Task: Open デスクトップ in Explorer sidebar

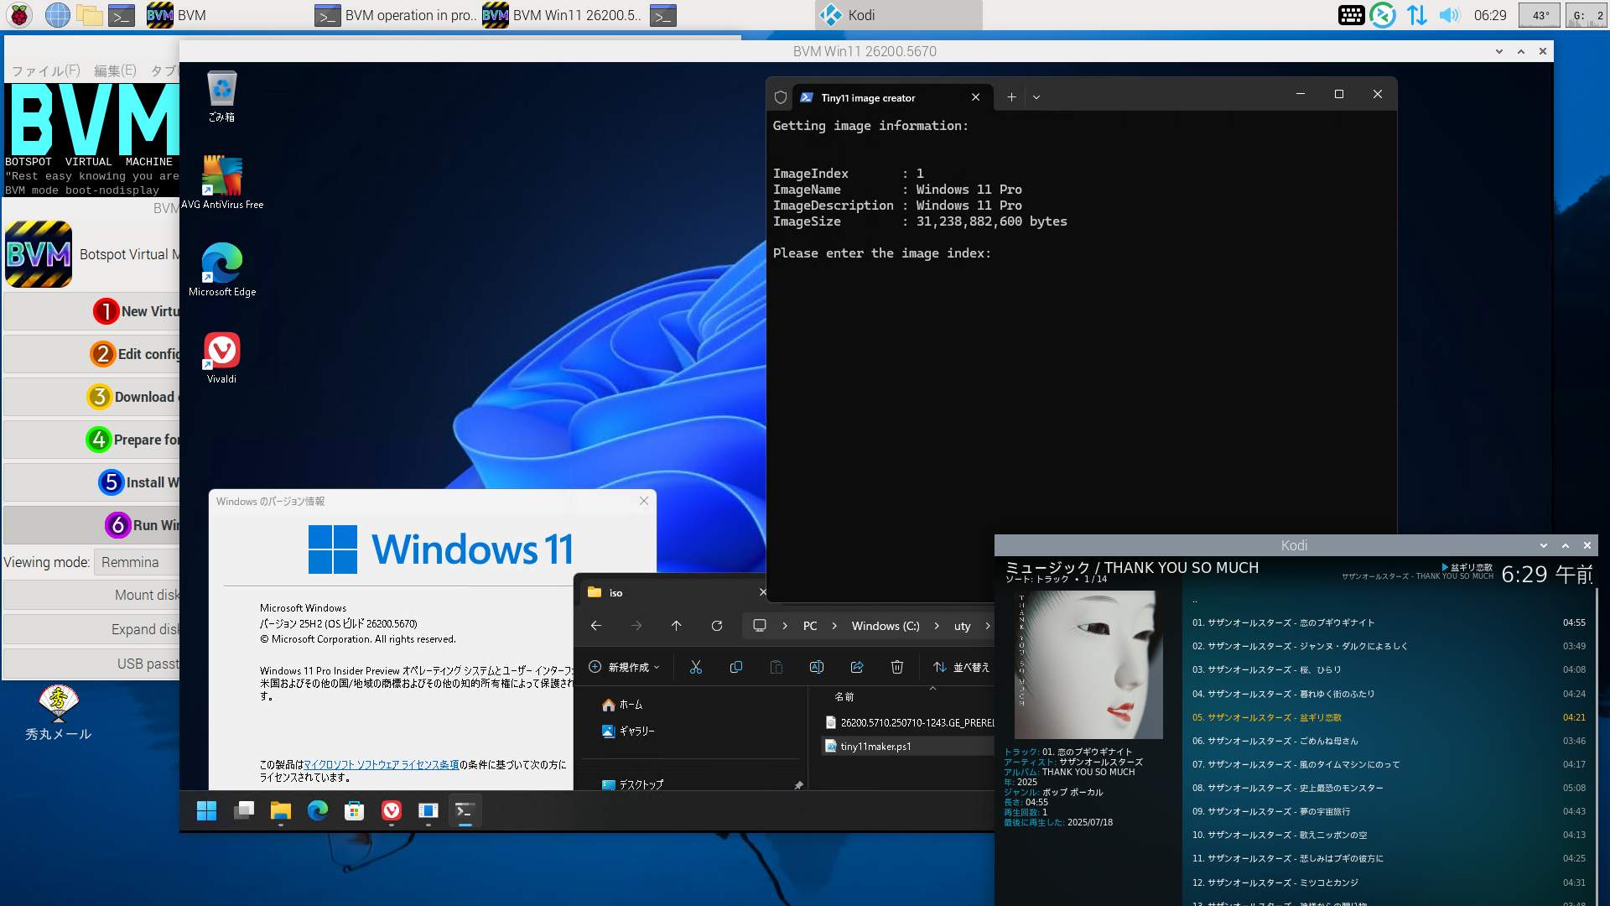Action: click(633, 784)
